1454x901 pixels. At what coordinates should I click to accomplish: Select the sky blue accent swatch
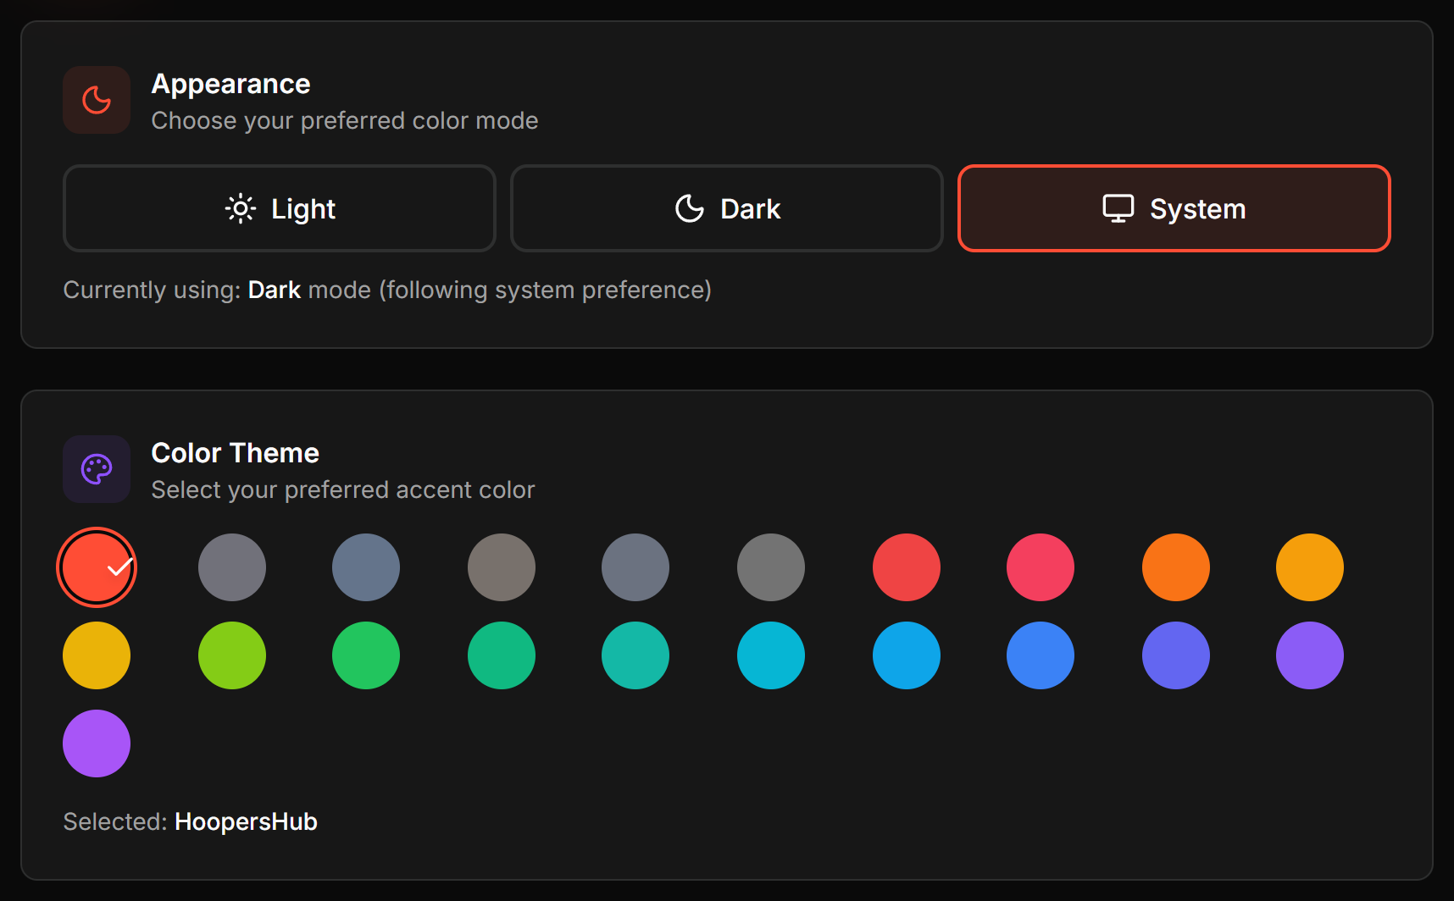click(x=907, y=655)
